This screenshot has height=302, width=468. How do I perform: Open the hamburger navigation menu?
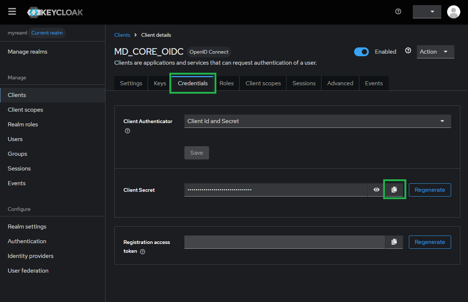(x=12, y=12)
